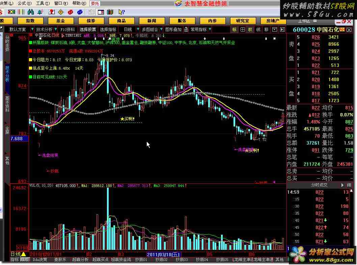Click the 移 move tool icon

point(266,30)
